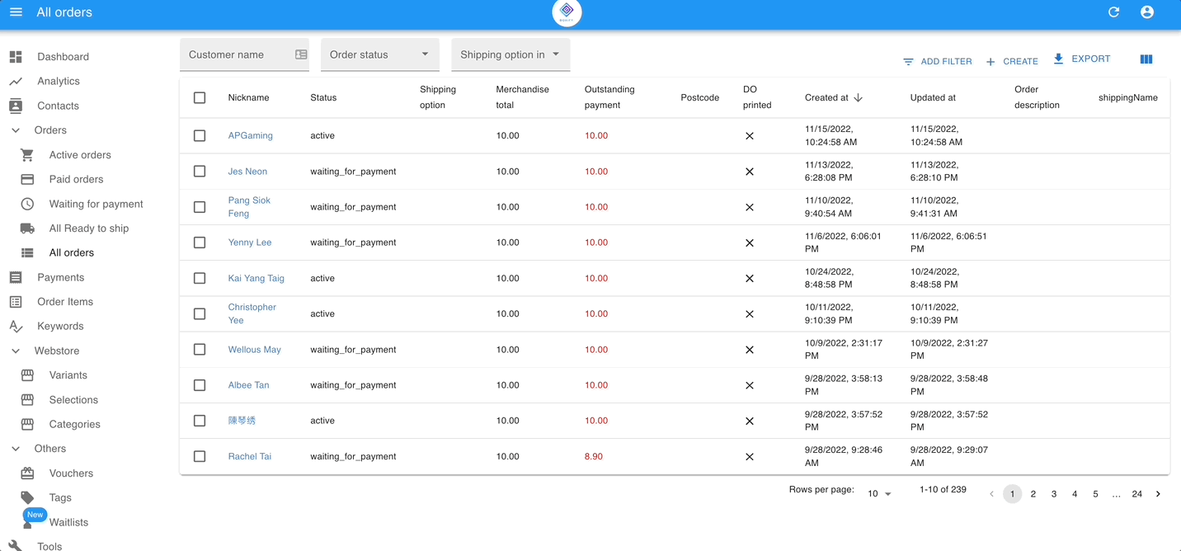
Task: Open the hamburger menu icon
Action: point(16,12)
